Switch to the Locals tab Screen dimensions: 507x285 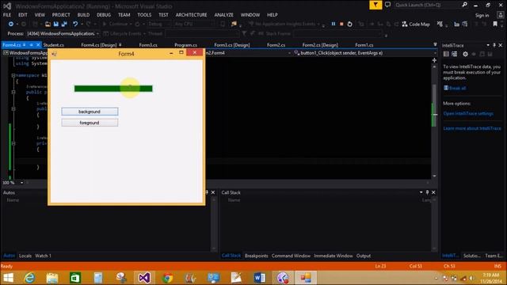(x=25, y=256)
